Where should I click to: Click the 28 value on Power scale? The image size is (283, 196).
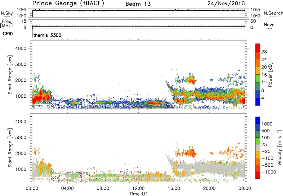[x=264, y=52]
